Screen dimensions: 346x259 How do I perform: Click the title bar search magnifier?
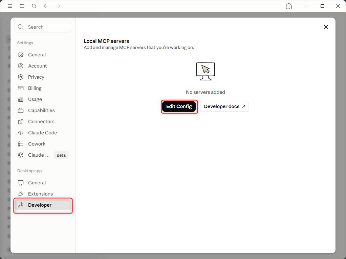pos(34,6)
